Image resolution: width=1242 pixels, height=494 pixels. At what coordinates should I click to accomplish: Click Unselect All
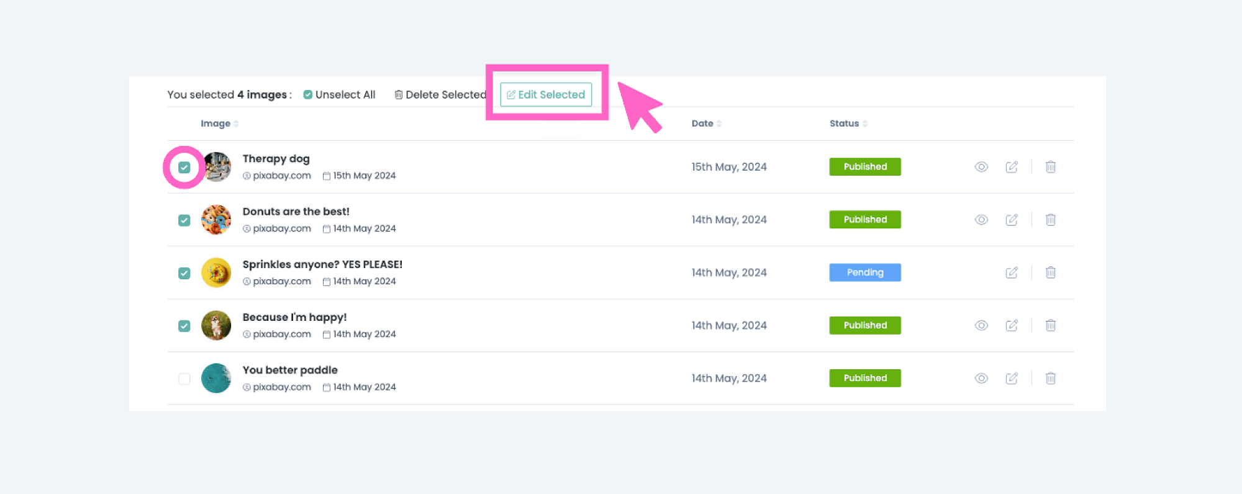tap(339, 95)
